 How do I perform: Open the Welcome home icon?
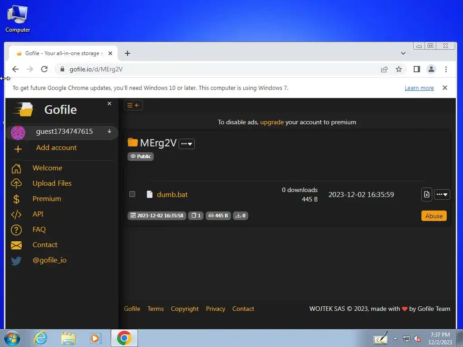(x=16, y=169)
